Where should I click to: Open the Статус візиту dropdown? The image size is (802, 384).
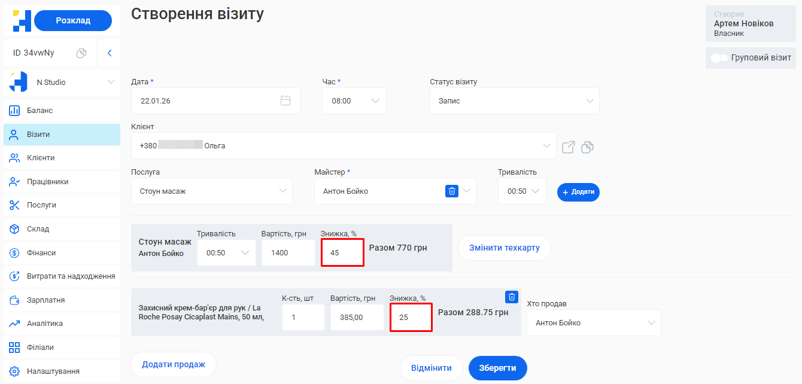pos(514,101)
